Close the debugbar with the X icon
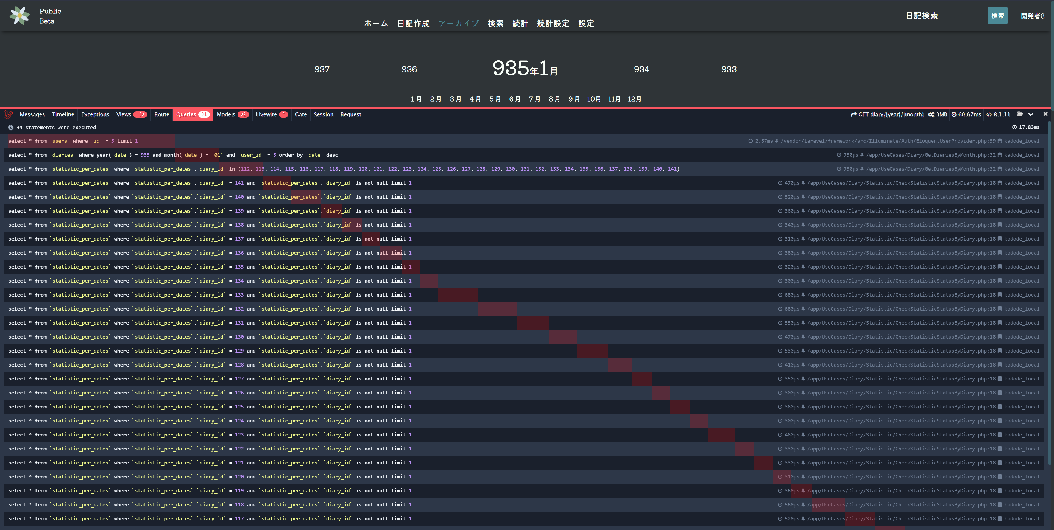Viewport: 1054px width, 530px height. tap(1045, 114)
